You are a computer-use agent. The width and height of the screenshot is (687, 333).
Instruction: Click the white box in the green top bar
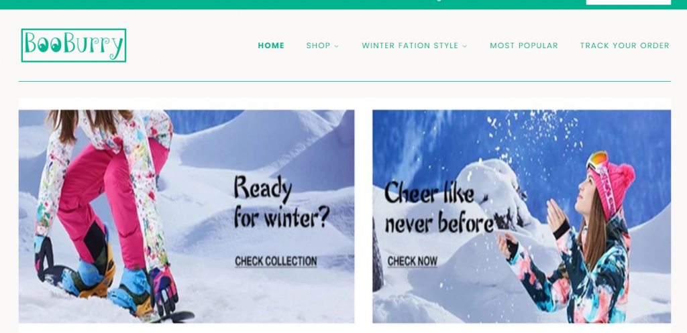point(628,2)
